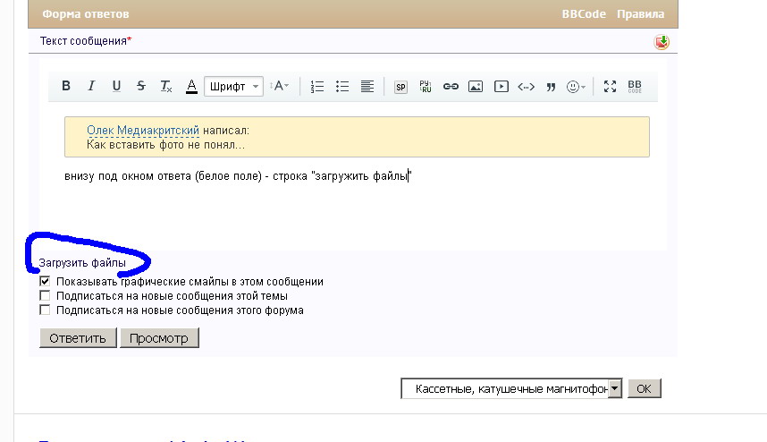767x442 pixels.
Task: Open the Шрифт font dropdown
Action: point(233,87)
